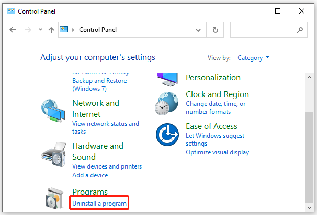
Task: Click the Personalization monitor icon
Action: [167, 79]
